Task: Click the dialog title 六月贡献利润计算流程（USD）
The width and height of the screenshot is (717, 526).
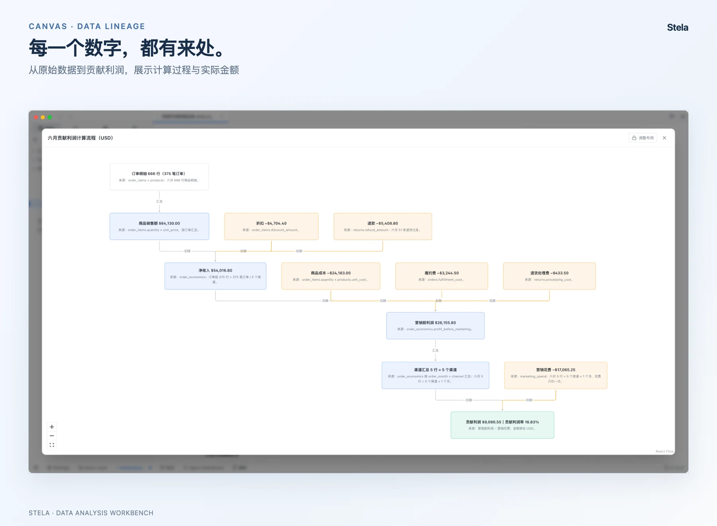Action: tap(80, 138)
